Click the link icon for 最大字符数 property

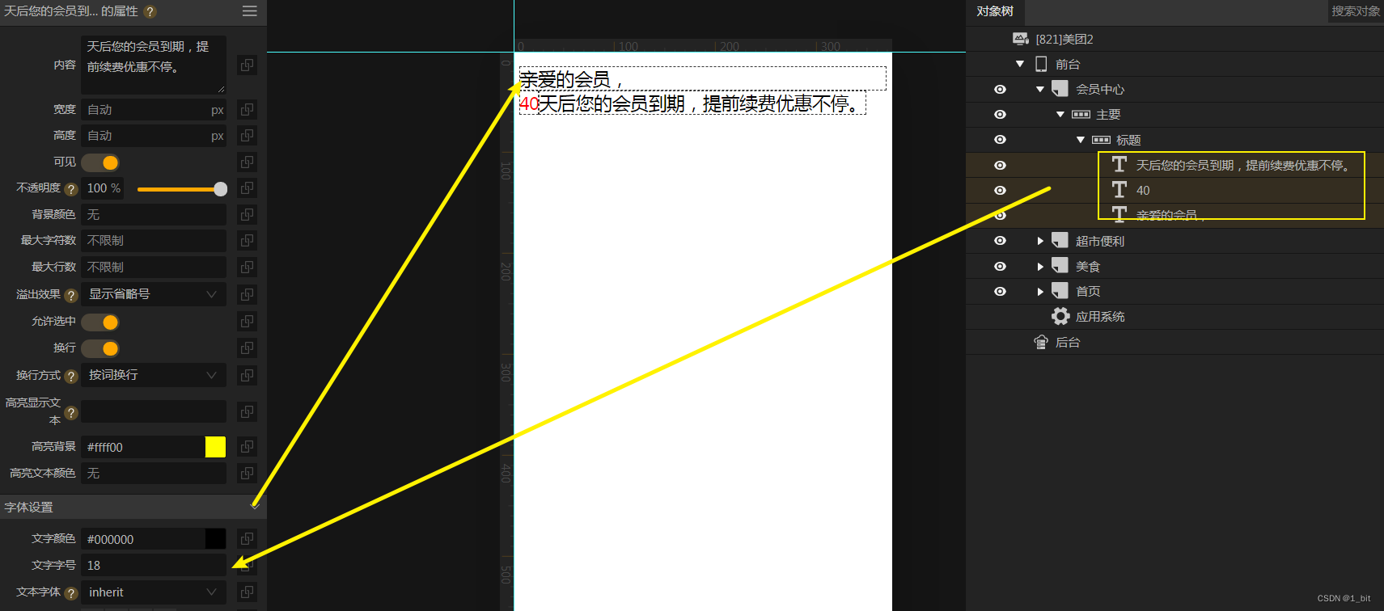point(248,240)
